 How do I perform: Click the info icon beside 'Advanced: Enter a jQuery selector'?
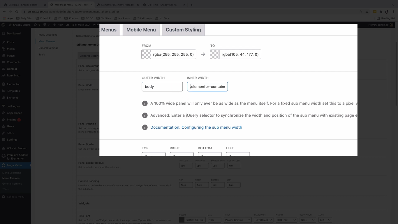coord(145,115)
